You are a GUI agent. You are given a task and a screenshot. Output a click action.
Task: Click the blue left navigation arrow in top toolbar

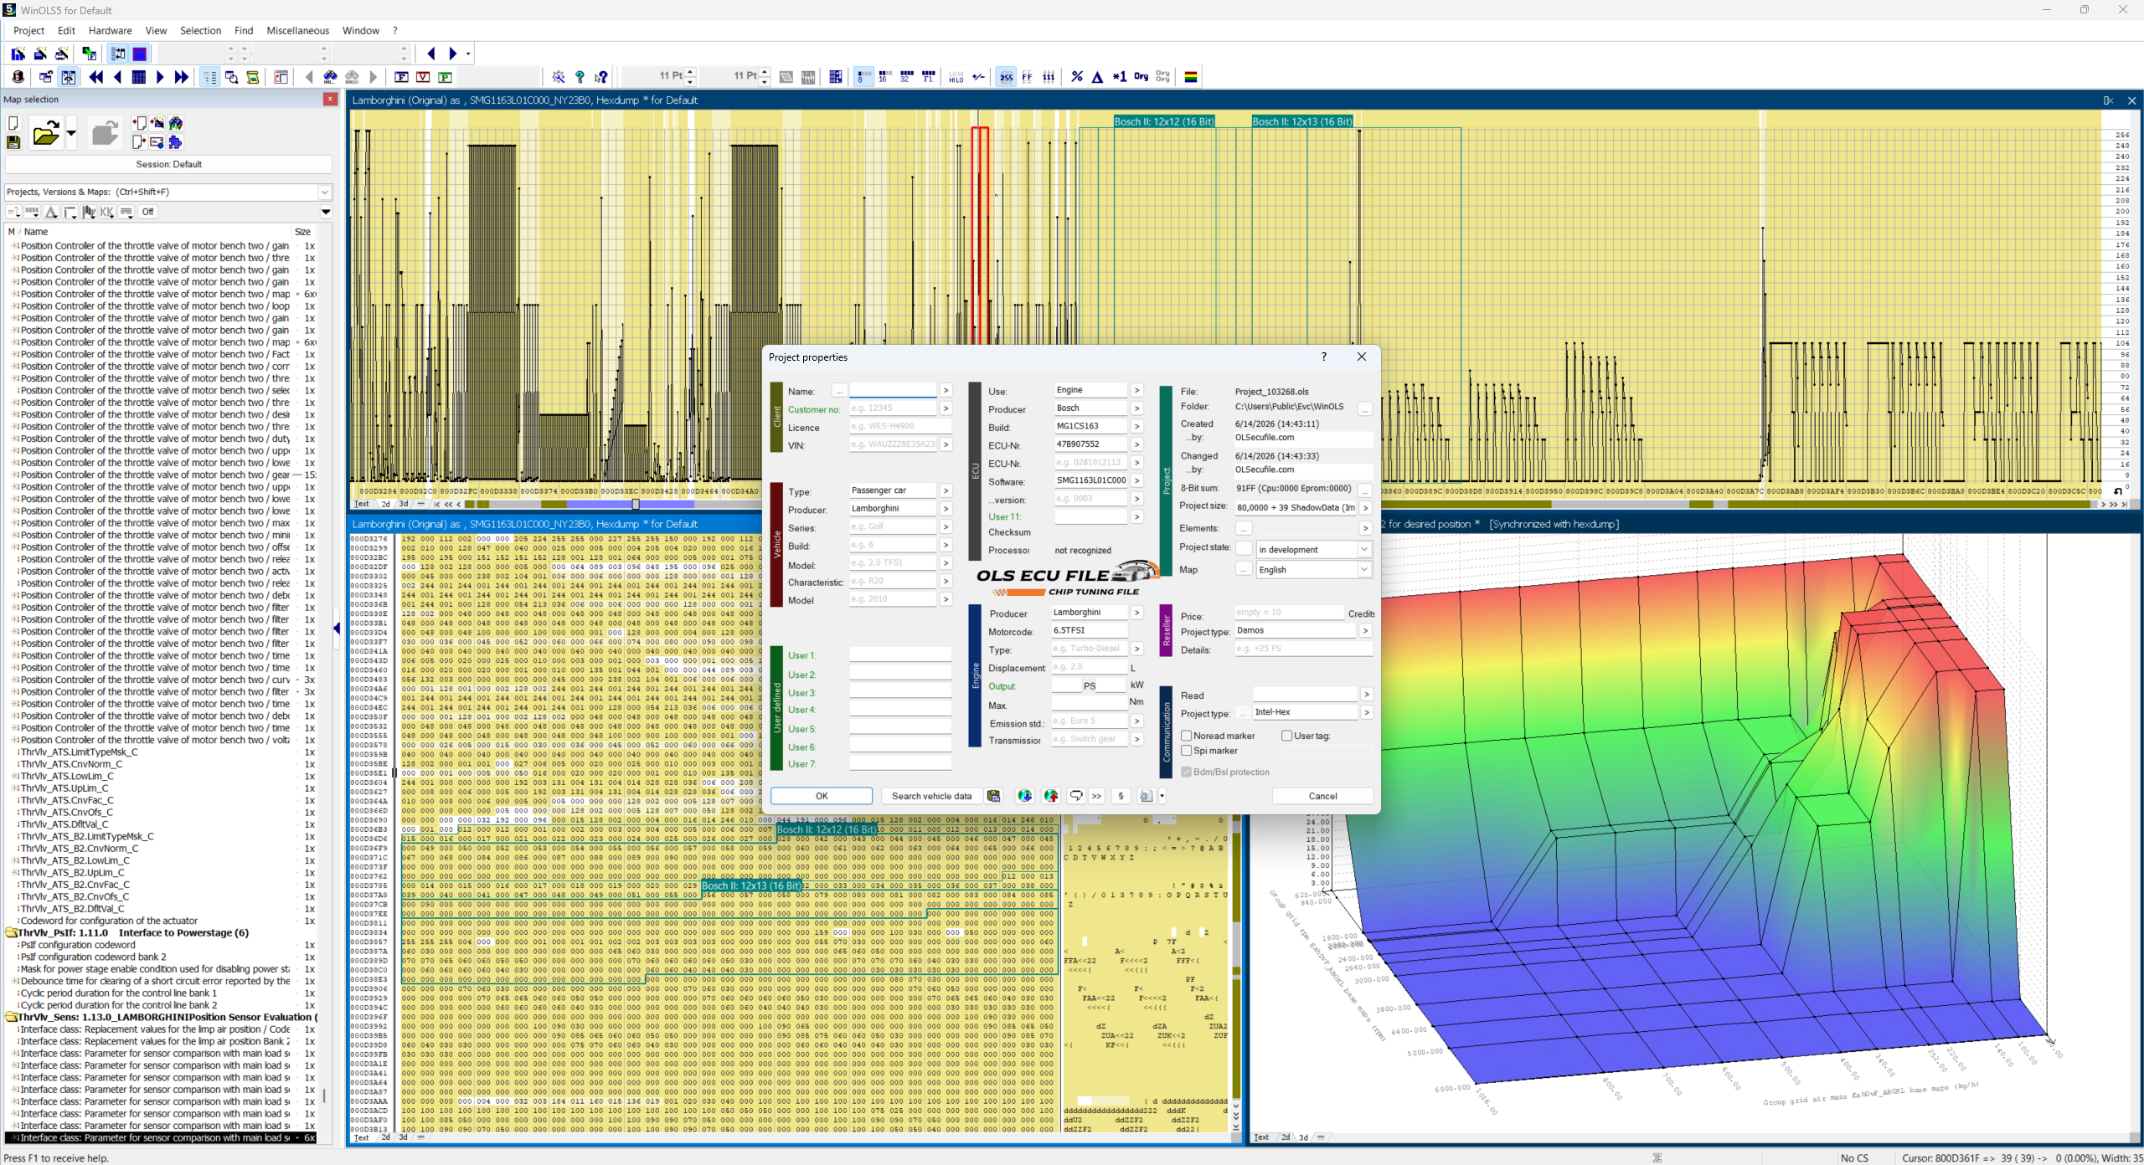tap(431, 54)
